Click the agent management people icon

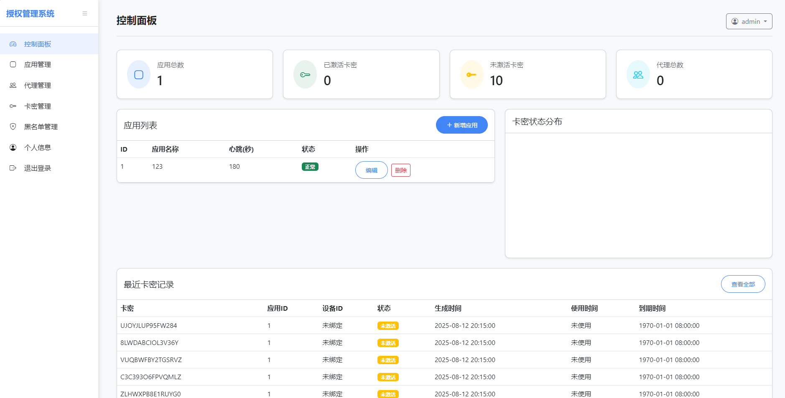click(13, 85)
